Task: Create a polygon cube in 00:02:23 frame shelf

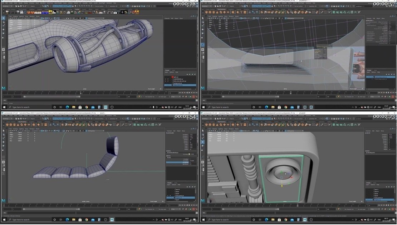Action: coord(210,125)
